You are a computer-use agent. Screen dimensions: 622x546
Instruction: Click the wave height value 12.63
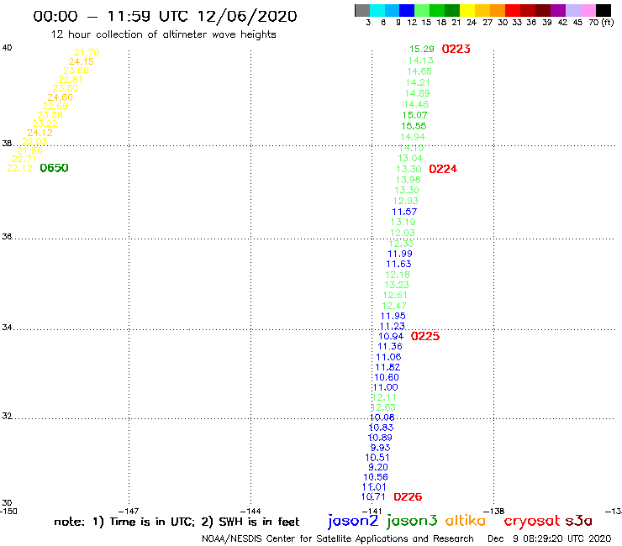point(383,407)
